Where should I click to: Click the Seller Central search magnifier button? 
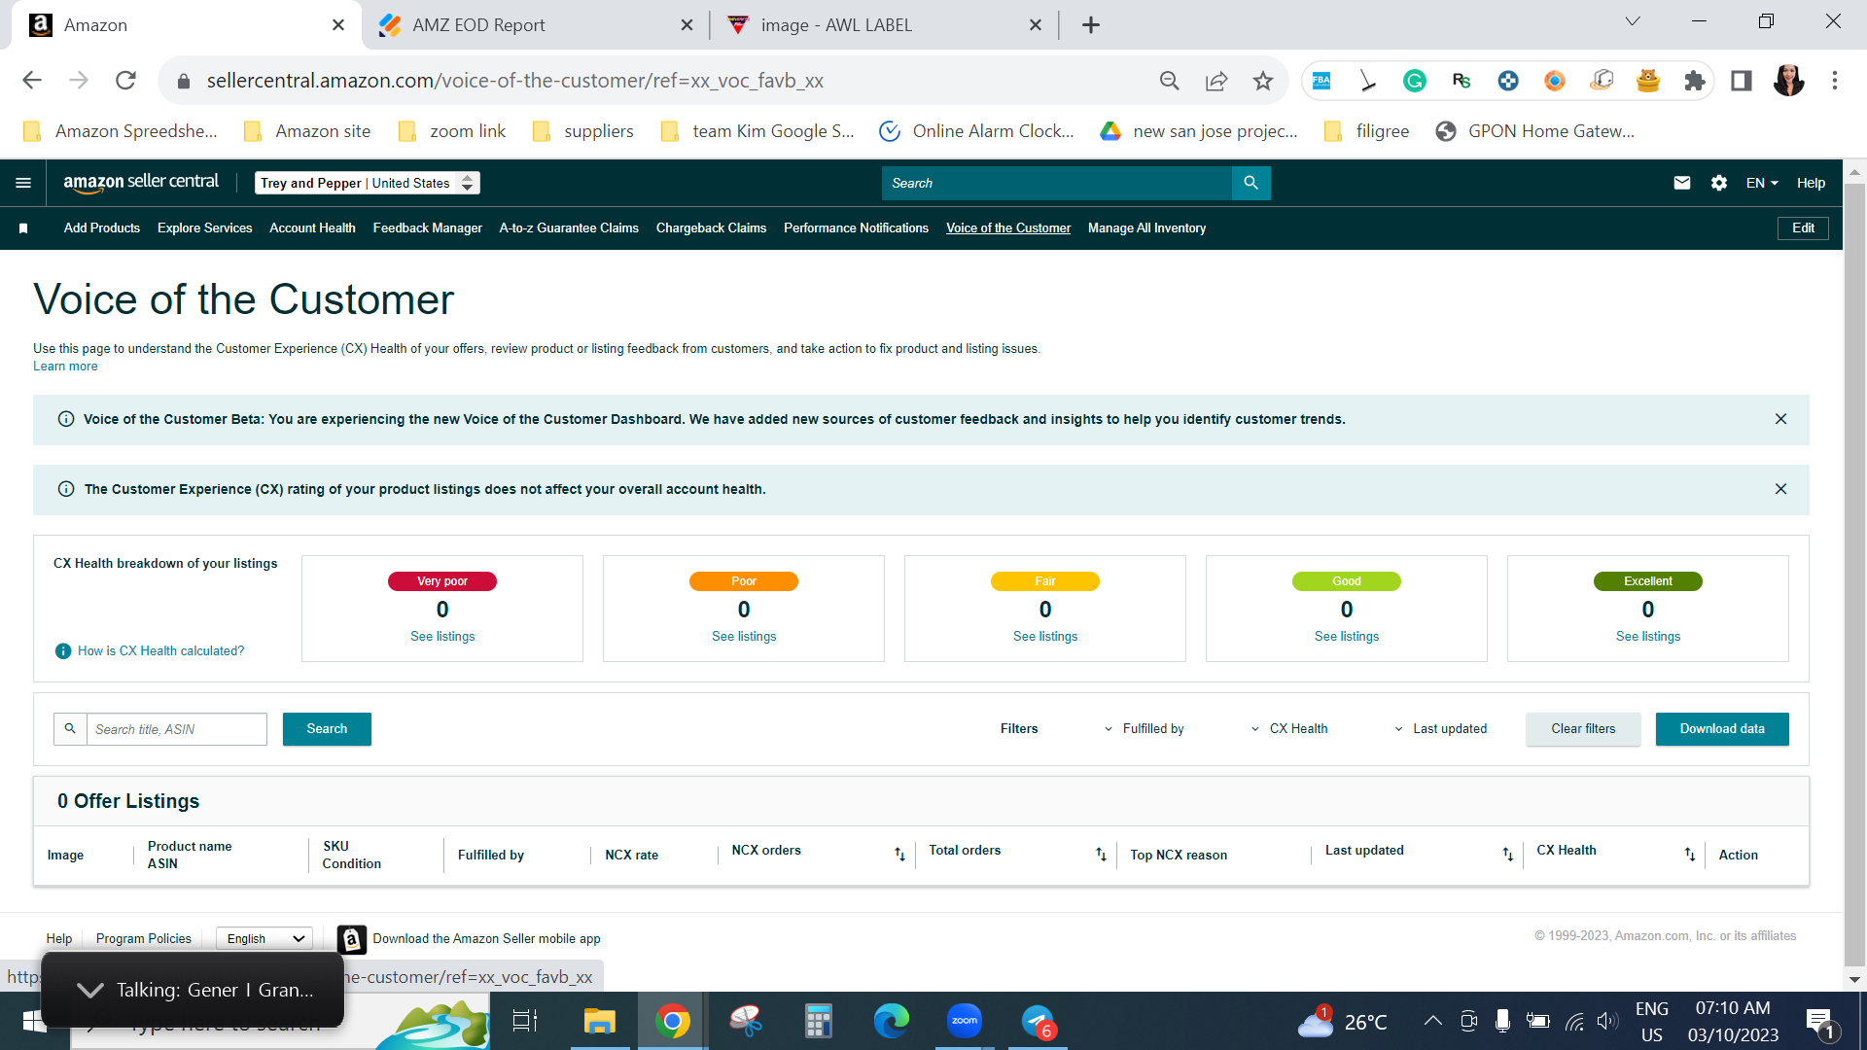click(x=1251, y=183)
